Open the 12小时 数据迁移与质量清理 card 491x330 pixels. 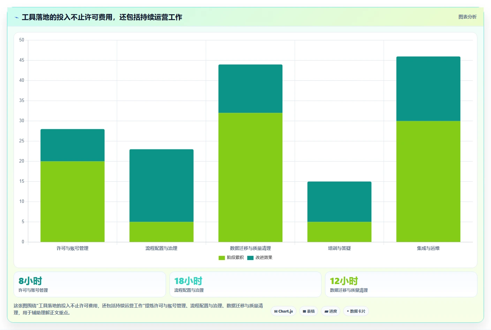(x=401, y=284)
